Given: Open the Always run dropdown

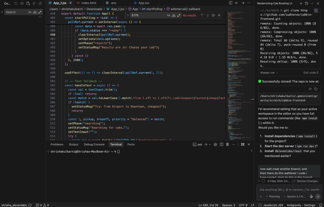Looking at the screenshot, I should 269,73.
